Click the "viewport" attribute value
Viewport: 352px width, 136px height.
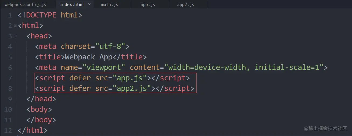click(104, 67)
